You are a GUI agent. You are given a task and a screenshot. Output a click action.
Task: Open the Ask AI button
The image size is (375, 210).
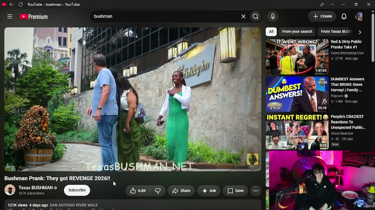coord(209,191)
